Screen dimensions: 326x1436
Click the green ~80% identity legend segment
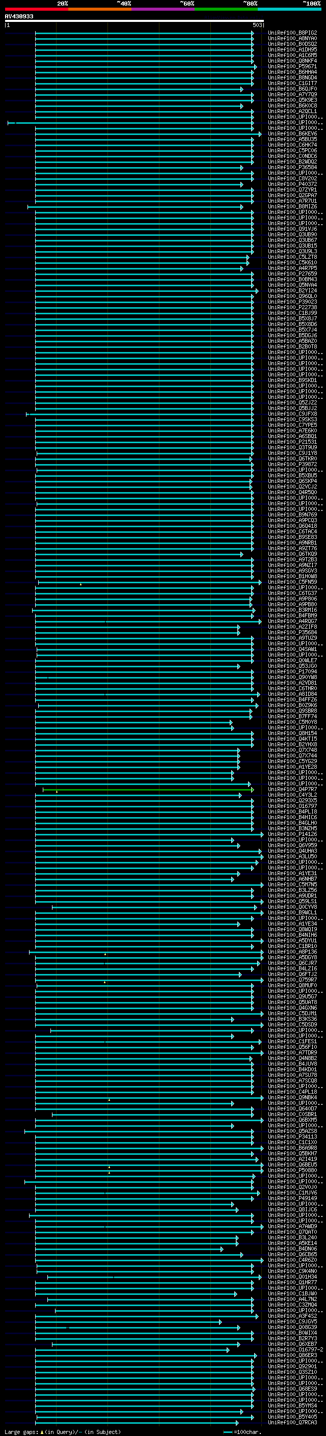click(x=226, y=9)
